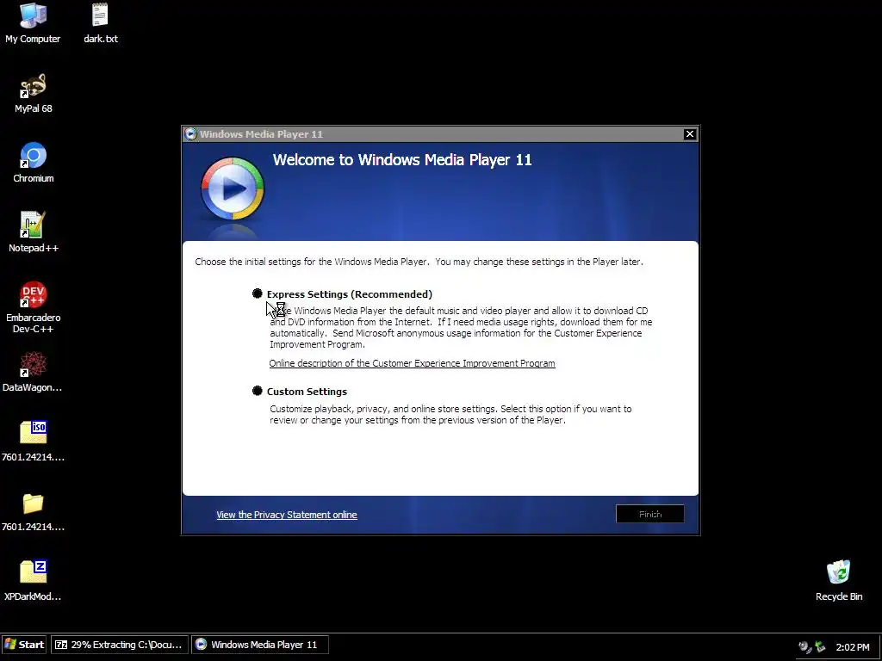Switch to 7-Zip 29% Extracting taskbar item
The width and height of the screenshot is (882, 661).
click(x=119, y=645)
